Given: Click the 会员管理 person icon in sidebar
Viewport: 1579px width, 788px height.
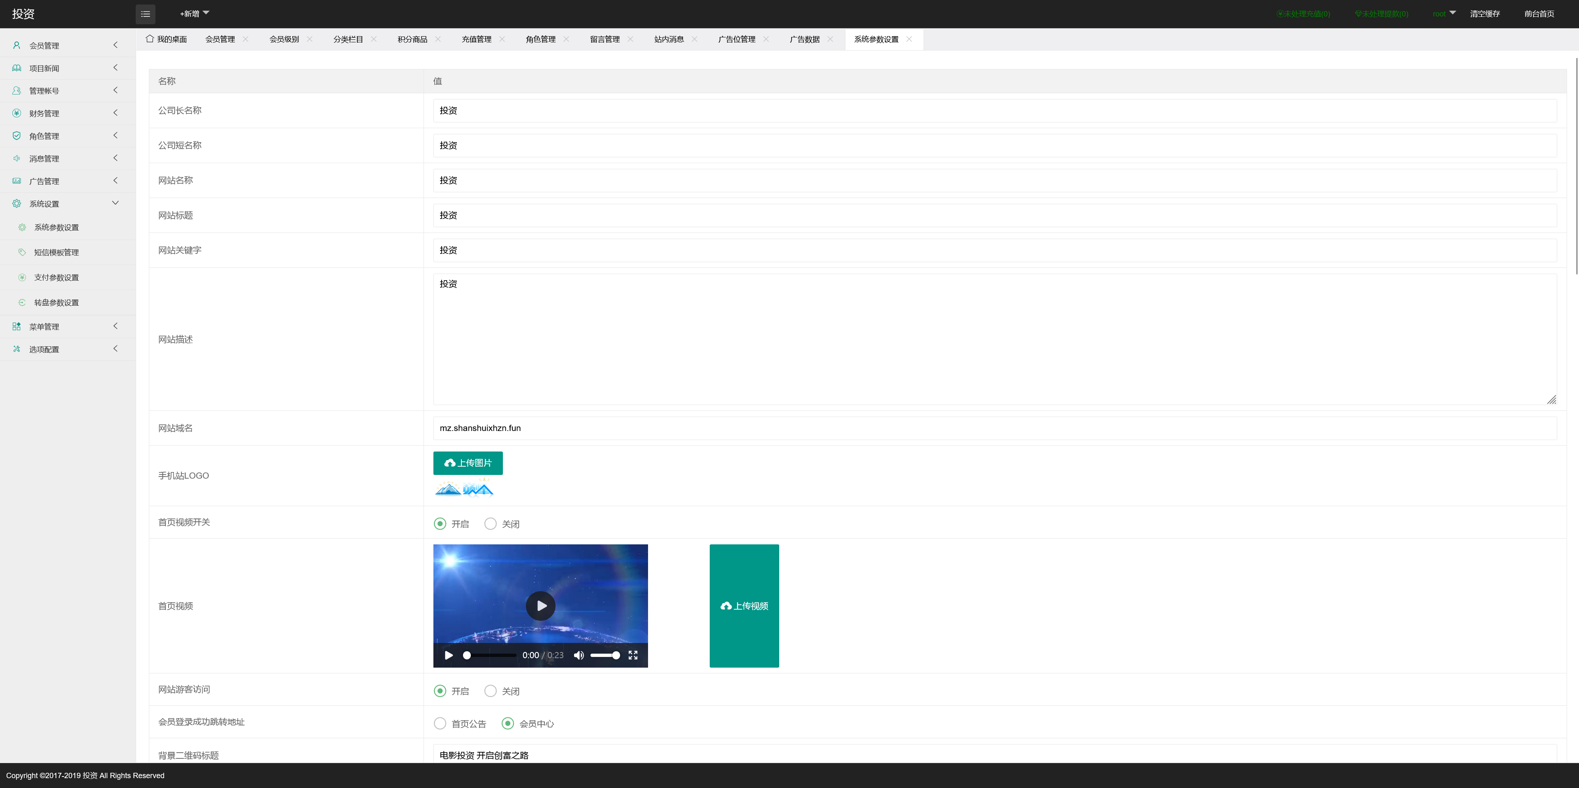Looking at the screenshot, I should tap(16, 45).
